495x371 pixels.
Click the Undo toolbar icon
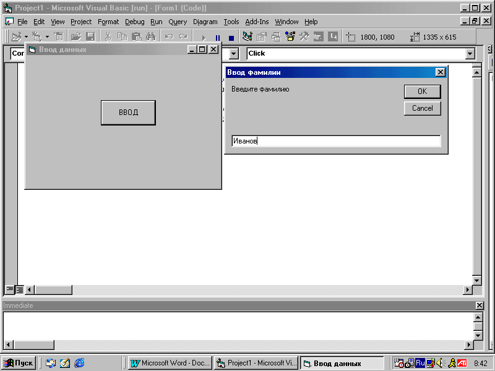[169, 36]
